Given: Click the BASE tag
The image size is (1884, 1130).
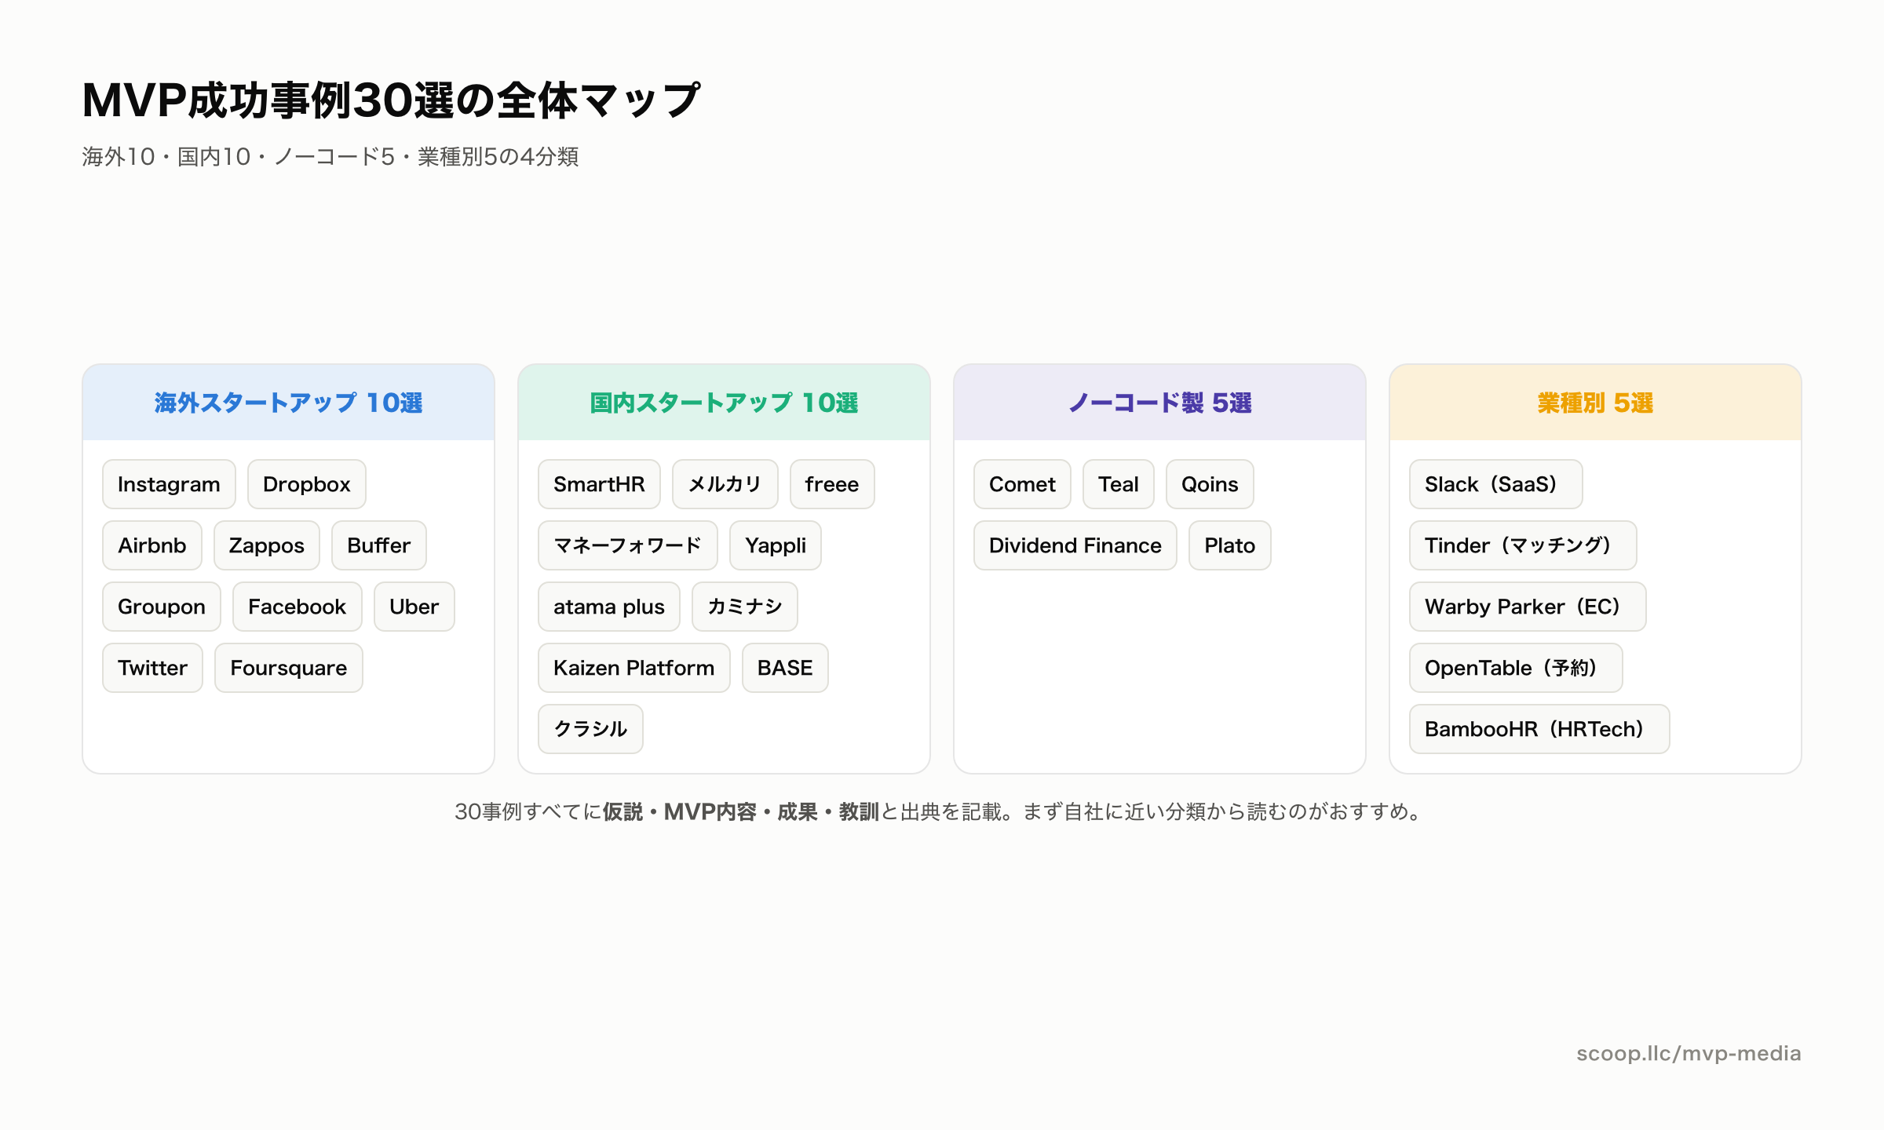Looking at the screenshot, I should (785, 668).
